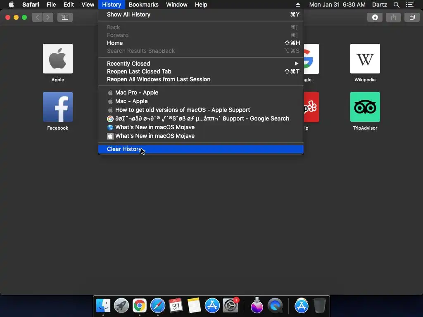The height and width of the screenshot is (317, 423).
Task: Open the Apple menu
Action: pyautogui.click(x=11, y=5)
